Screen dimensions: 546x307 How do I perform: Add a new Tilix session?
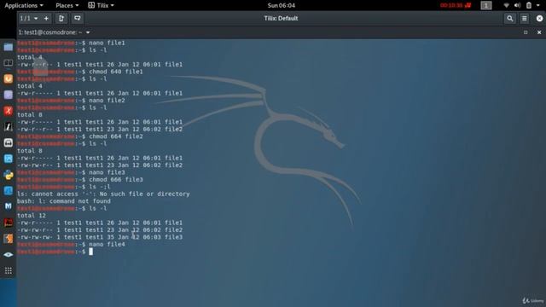pos(46,19)
